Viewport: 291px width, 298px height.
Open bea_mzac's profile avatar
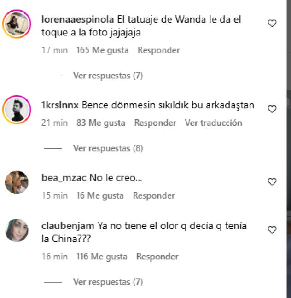pyautogui.click(x=17, y=182)
